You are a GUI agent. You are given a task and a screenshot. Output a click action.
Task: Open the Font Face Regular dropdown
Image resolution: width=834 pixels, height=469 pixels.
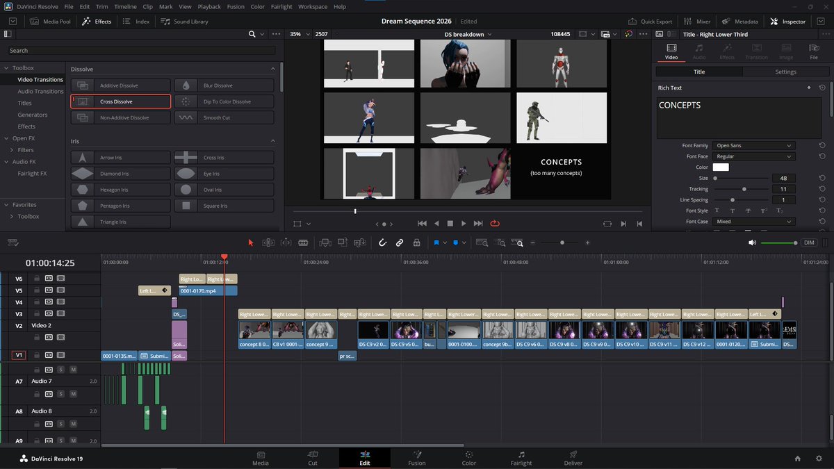pyautogui.click(x=753, y=156)
